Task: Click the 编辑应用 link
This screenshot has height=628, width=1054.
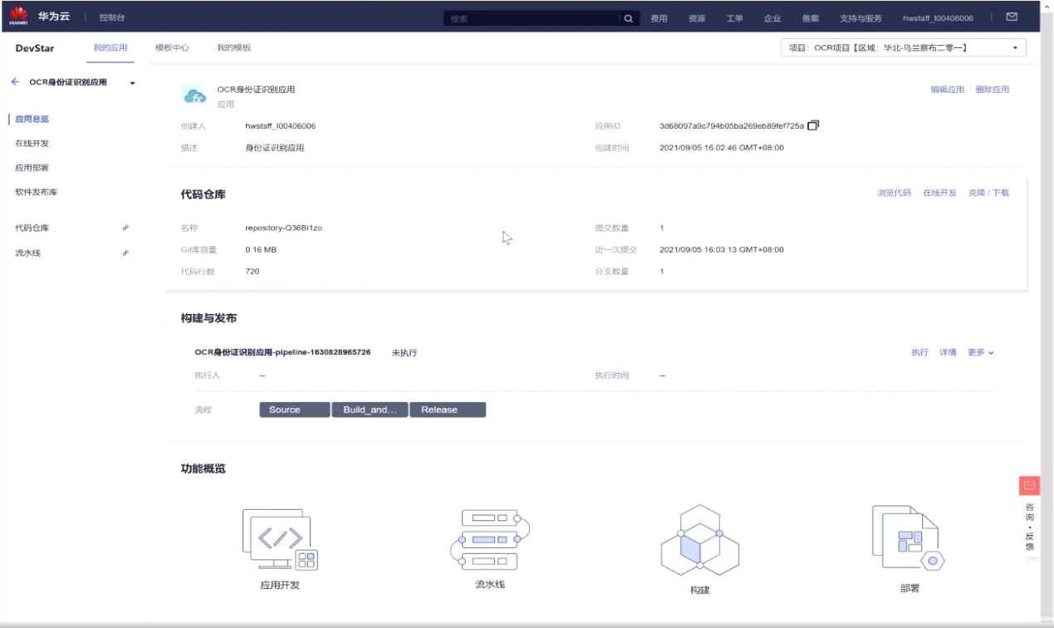Action: coord(948,90)
